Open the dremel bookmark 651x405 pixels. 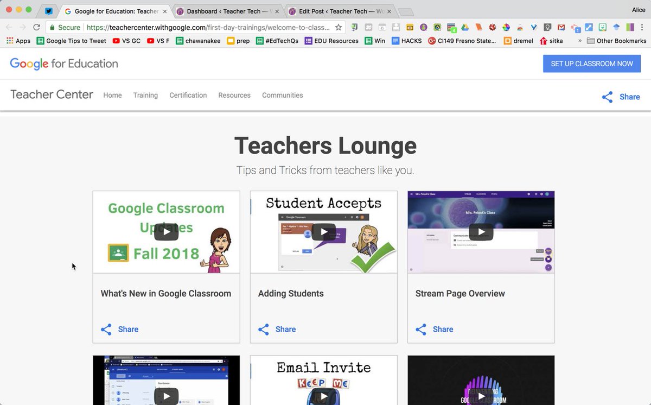click(518, 41)
